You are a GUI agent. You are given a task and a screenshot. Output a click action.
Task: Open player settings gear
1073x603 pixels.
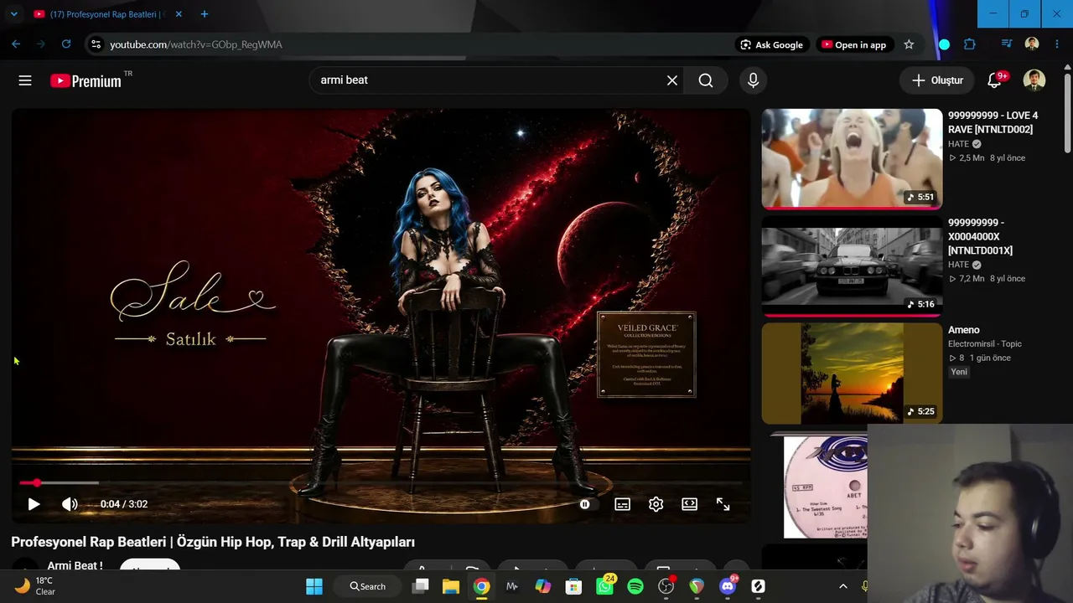pos(656,504)
